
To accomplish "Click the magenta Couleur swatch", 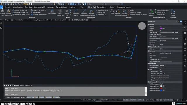I will point(161,28).
